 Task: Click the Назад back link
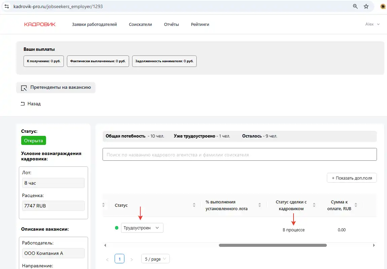[31, 104]
